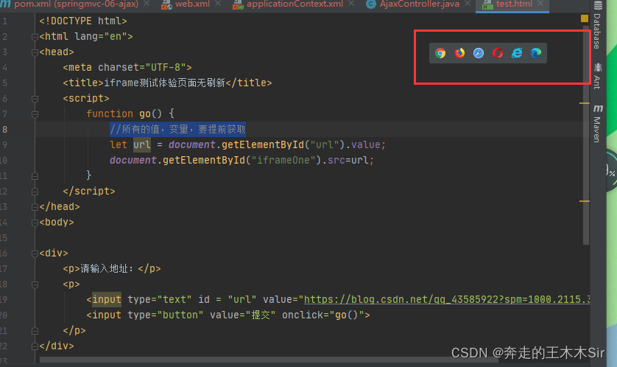Open page in Chrome browser icon
The image size is (617, 367).
[x=440, y=53]
